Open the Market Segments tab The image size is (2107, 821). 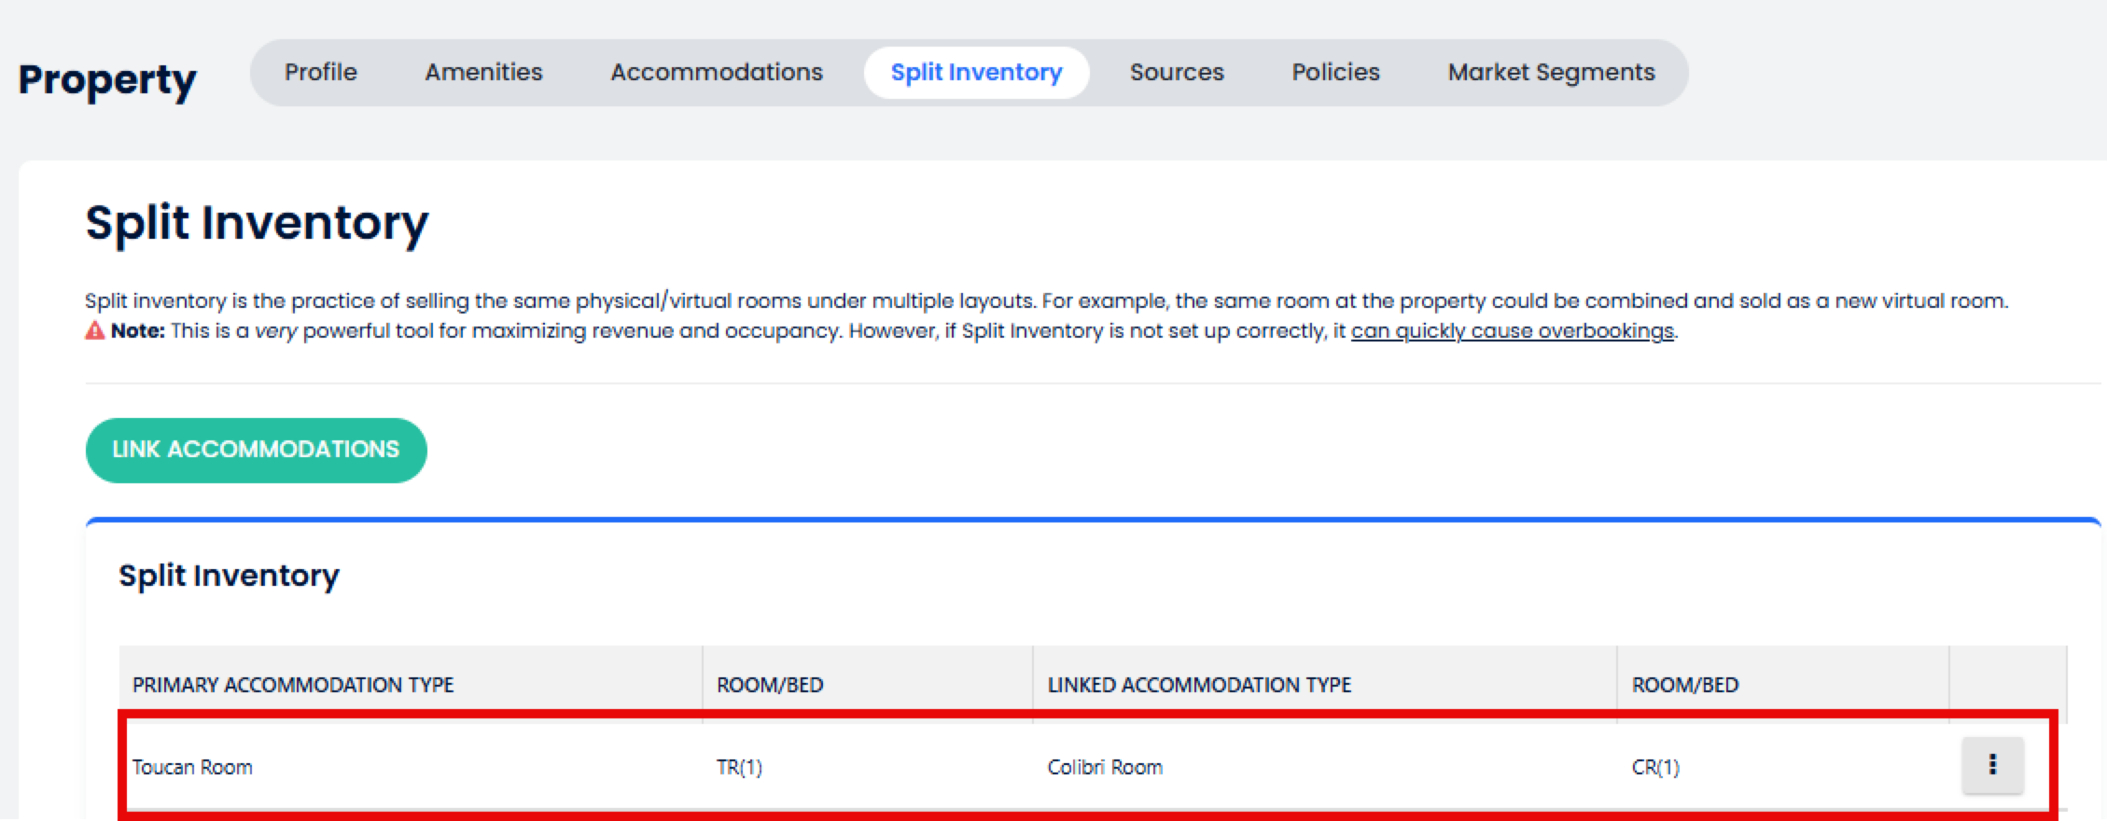pyautogui.click(x=1551, y=72)
